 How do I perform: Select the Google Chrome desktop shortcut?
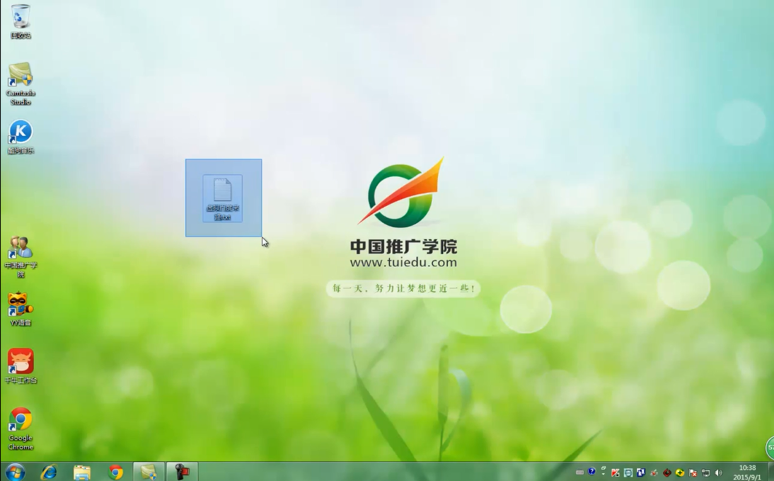click(x=20, y=421)
